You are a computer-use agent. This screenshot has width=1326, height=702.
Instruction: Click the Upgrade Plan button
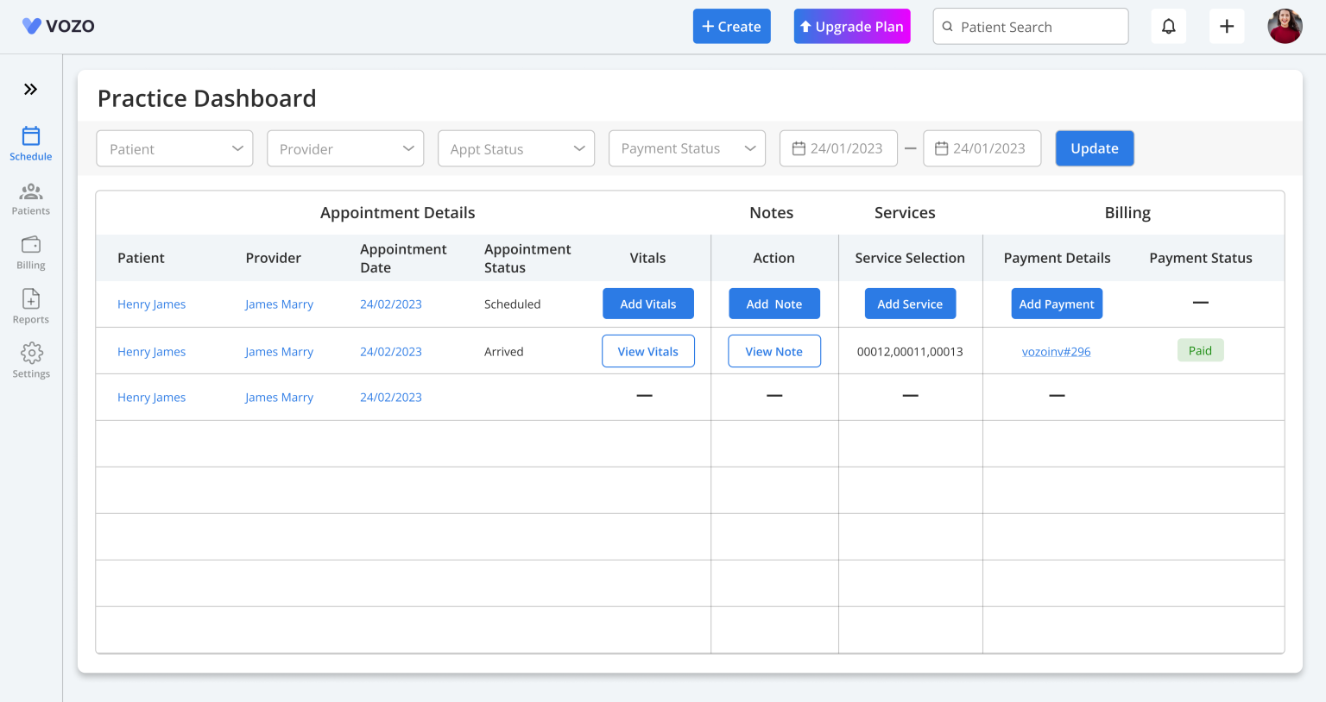(852, 27)
